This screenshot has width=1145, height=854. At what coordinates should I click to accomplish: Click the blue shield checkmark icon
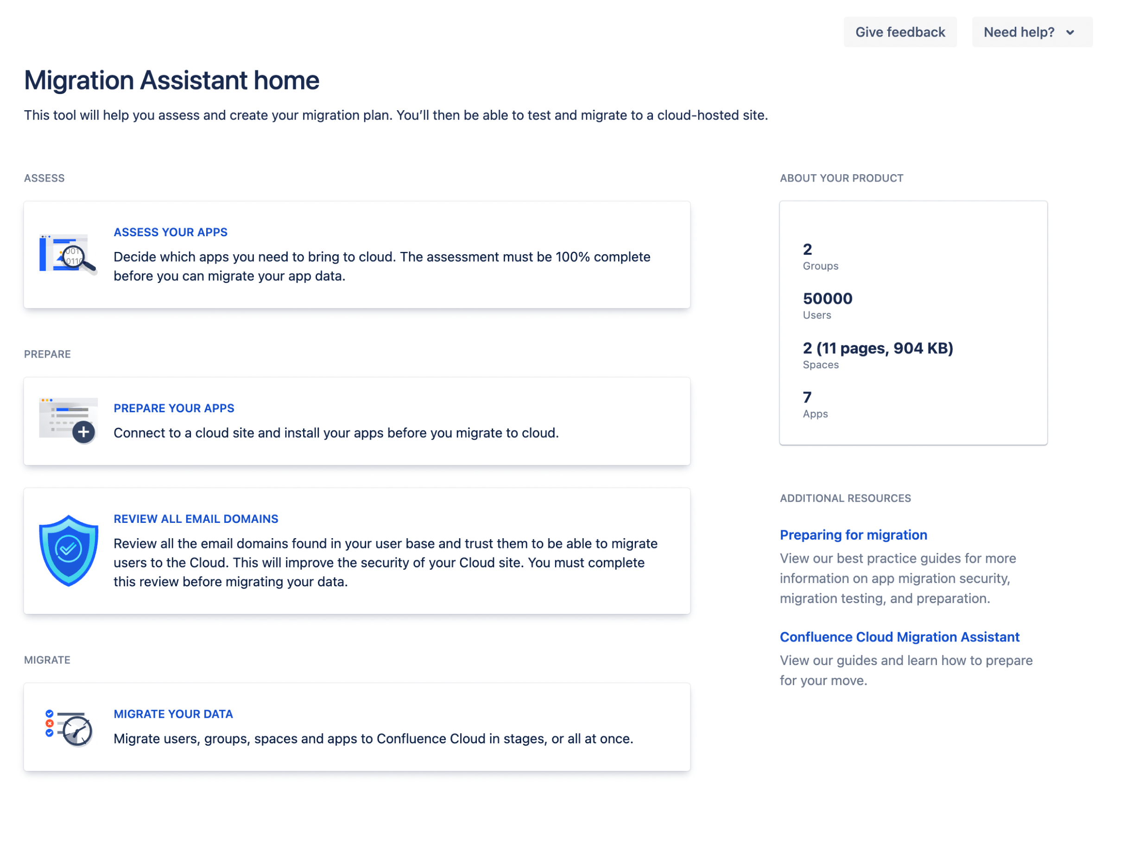68,550
